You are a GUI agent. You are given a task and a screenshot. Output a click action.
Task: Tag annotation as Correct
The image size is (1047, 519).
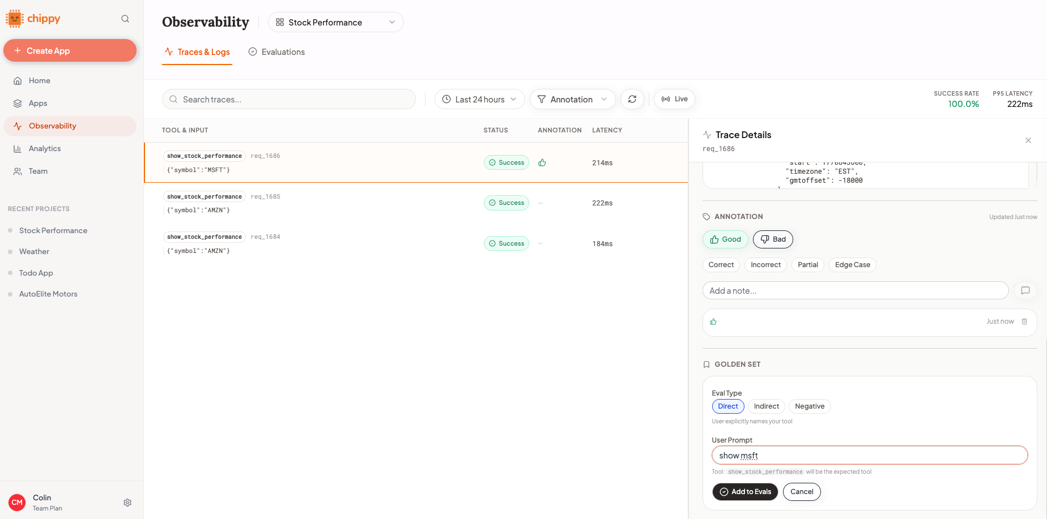721,265
